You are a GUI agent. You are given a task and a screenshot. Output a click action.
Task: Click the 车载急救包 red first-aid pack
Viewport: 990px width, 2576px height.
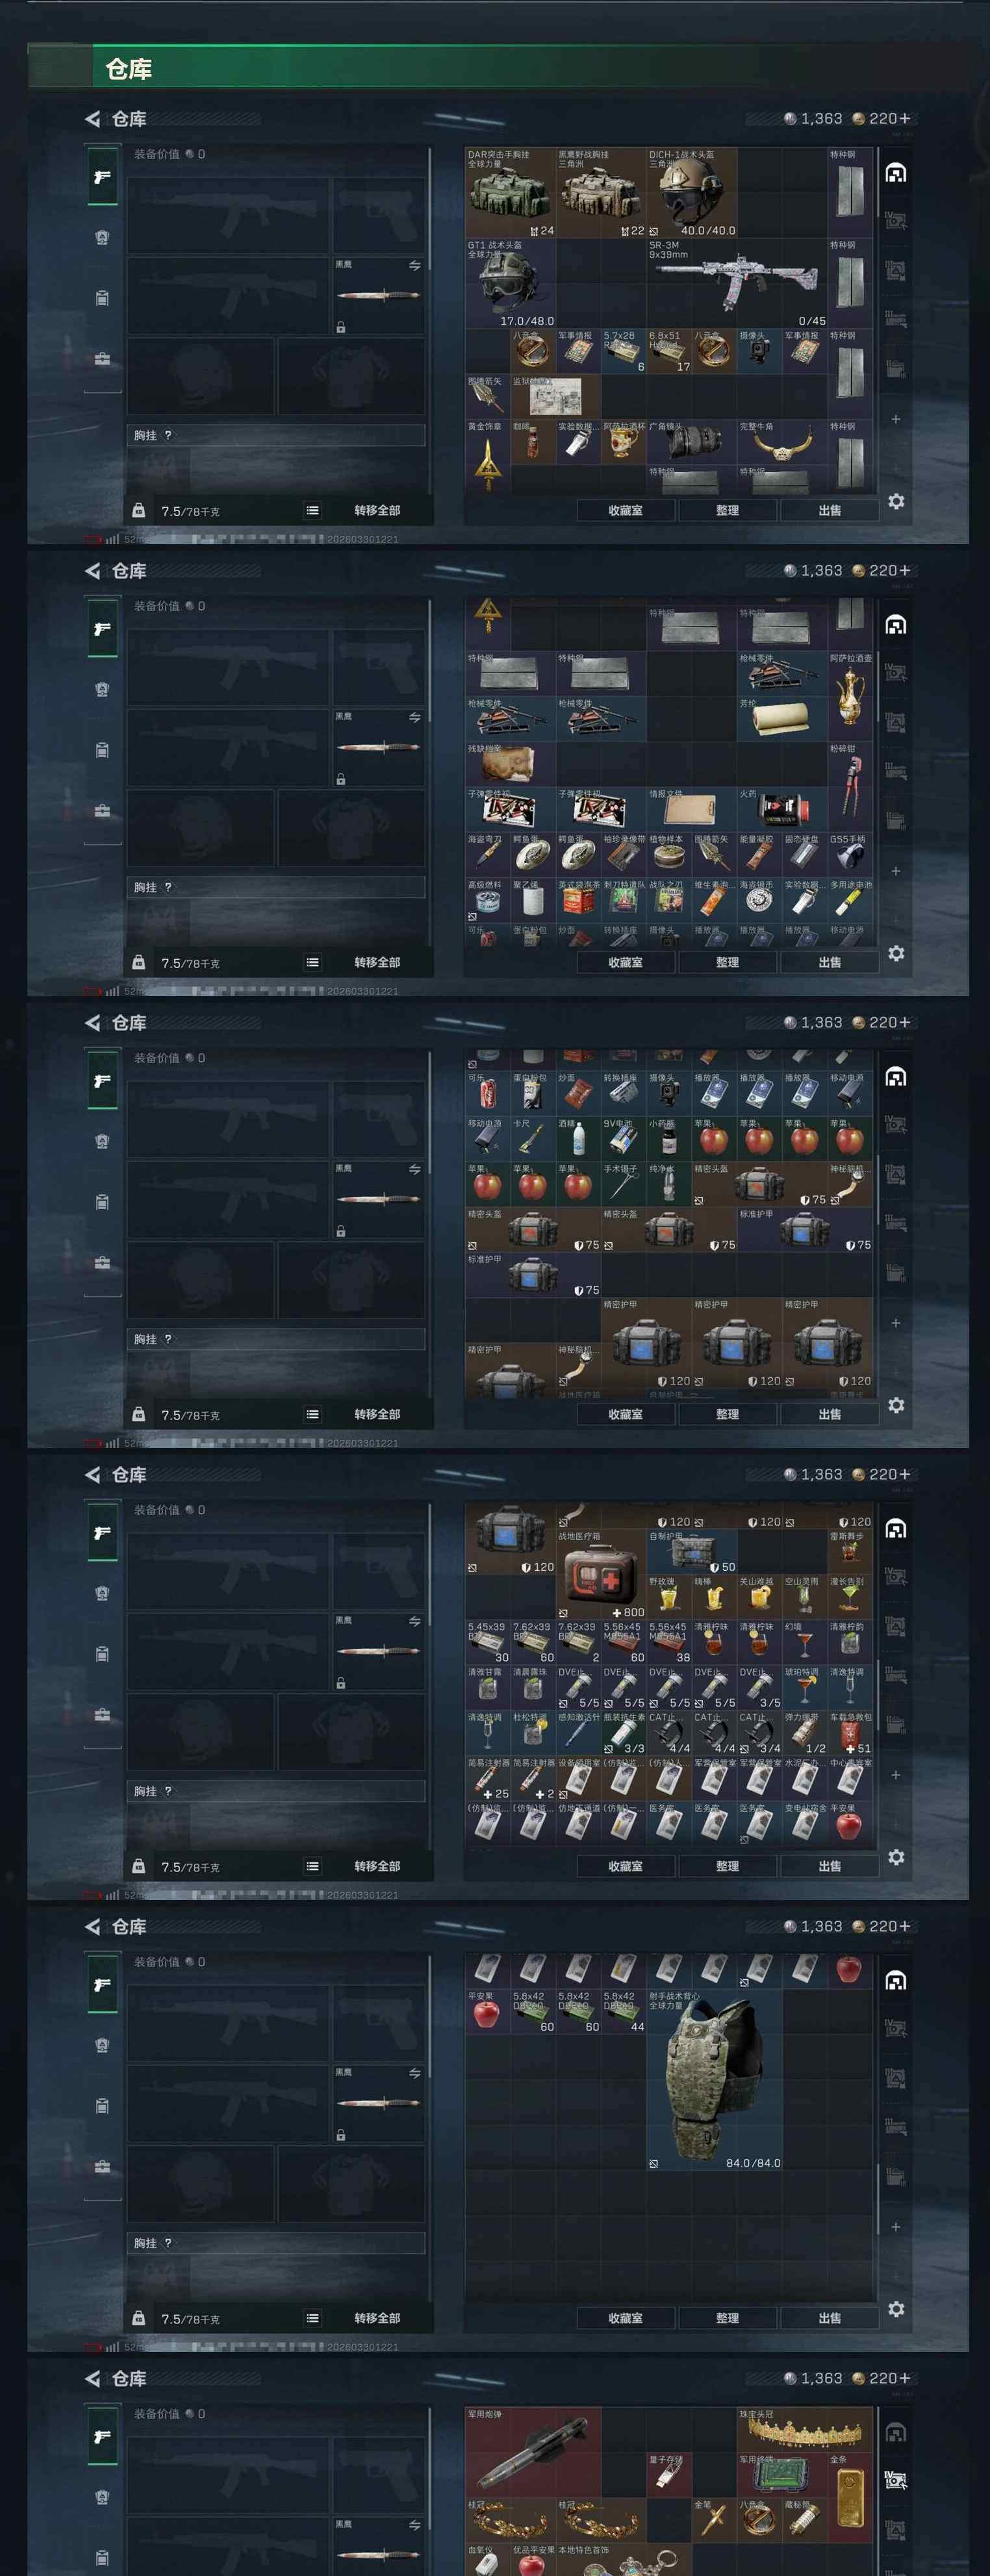tap(850, 1732)
